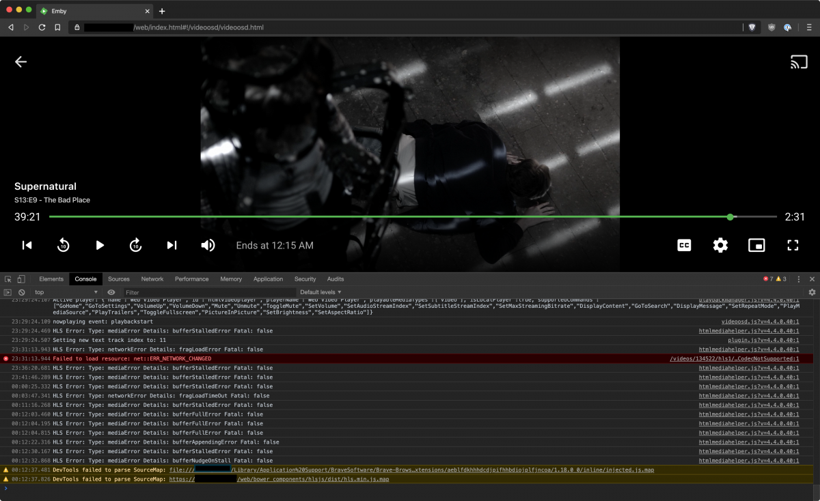820x501 pixels.
Task: Switch to the Network tab
Action: pyautogui.click(x=152, y=279)
